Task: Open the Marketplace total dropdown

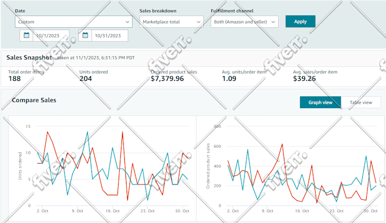Action: tap(171, 22)
